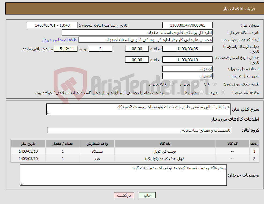
Task: Click the واحد شمارش column header
Action: click(x=97, y=144)
